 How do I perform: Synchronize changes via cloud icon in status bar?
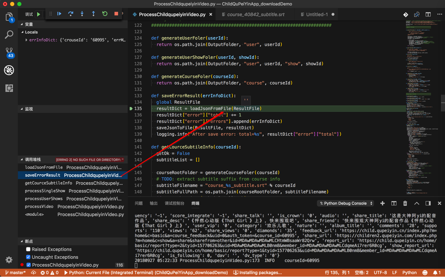(34, 273)
